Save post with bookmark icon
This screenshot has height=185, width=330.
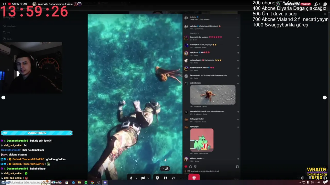(x=237, y=167)
